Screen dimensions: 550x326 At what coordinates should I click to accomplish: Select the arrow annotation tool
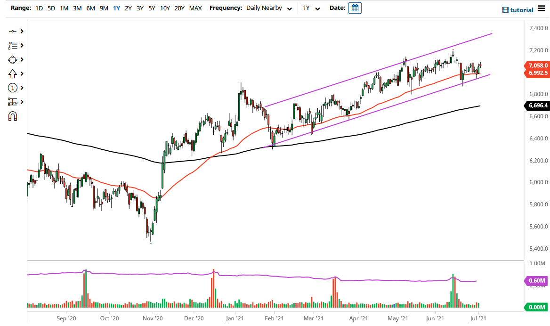(x=13, y=73)
